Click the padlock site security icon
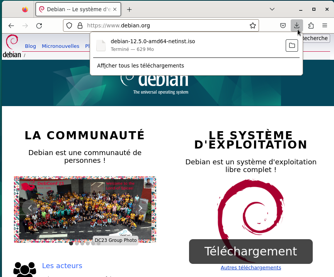This screenshot has width=334, height=277. (x=80, y=25)
